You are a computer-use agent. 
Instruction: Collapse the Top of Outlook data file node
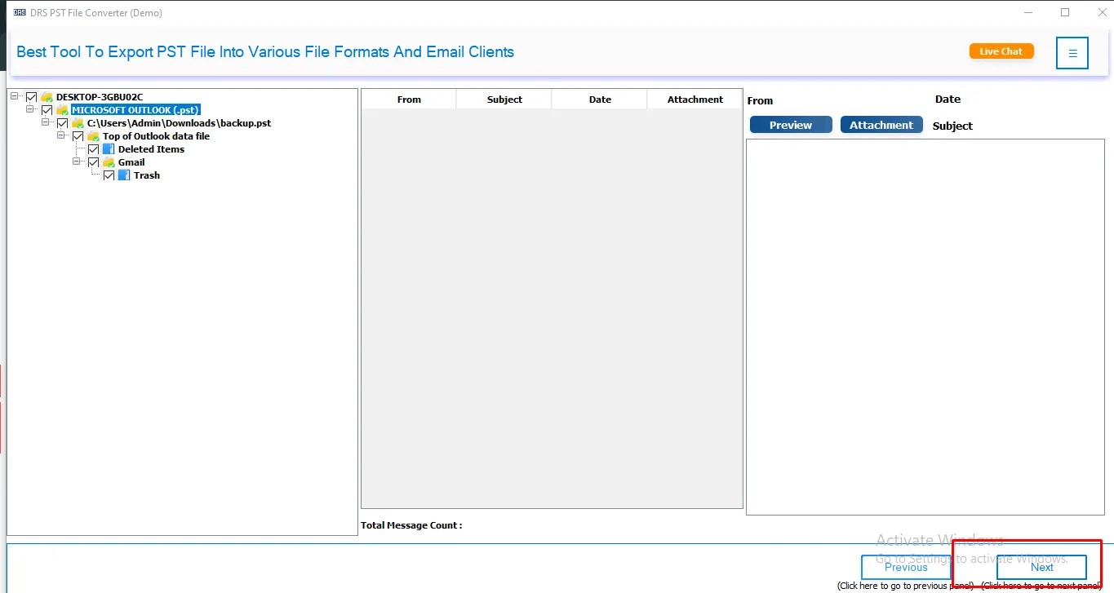click(x=61, y=135)
